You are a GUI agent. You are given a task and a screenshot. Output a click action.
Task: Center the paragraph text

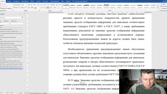click(44, 8)
